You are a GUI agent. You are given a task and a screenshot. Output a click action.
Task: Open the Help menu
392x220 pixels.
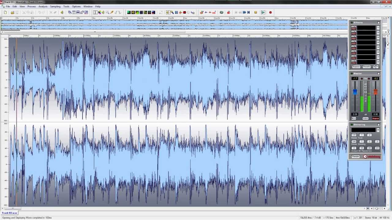coord(98,6)
